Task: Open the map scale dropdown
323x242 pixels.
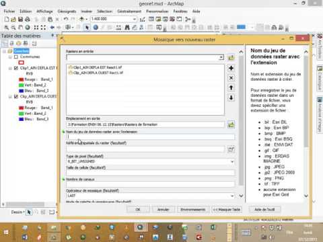Action: [x=134, y=19]
